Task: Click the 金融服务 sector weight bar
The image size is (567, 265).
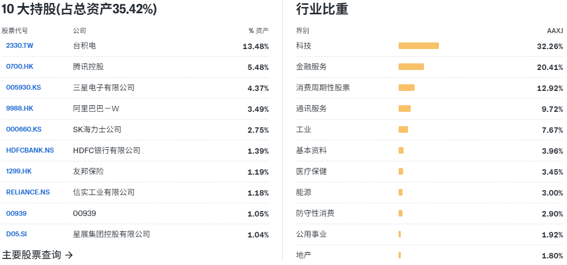Action: (411, 67)
